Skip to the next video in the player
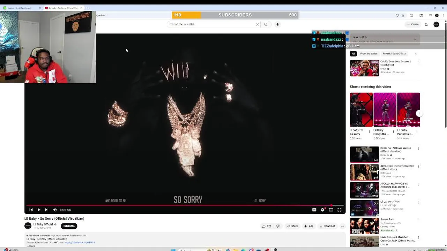The height and width of the screenshot is (251, 447). point(47,210)
